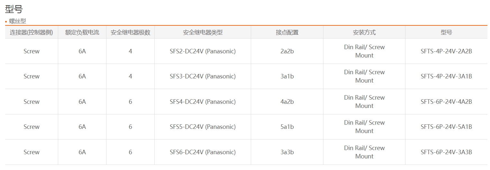Click the SFS3-DC24V (Panasonic) cell

203,76
